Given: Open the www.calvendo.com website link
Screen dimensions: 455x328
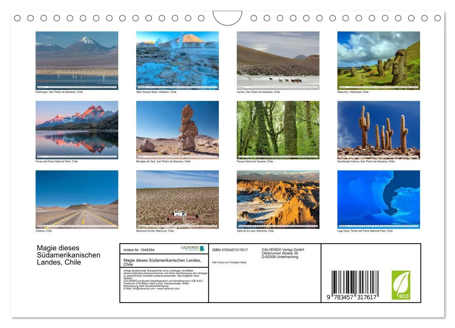Looking at the screenshot, I should [x=168, y=289].
